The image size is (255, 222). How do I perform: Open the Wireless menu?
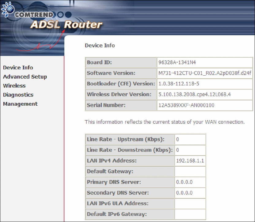(14, 86)
